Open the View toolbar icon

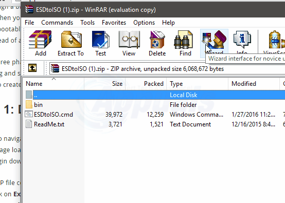point(129,40)
